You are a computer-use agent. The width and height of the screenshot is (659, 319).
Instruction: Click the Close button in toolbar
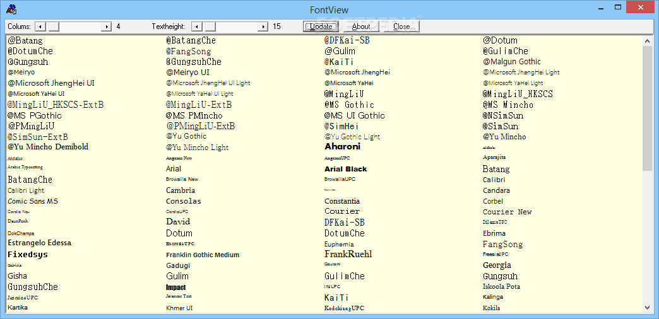(x=401, y=26)
